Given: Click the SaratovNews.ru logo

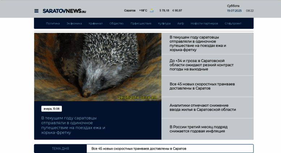Looking at the screenshot, I should point(64,11).
